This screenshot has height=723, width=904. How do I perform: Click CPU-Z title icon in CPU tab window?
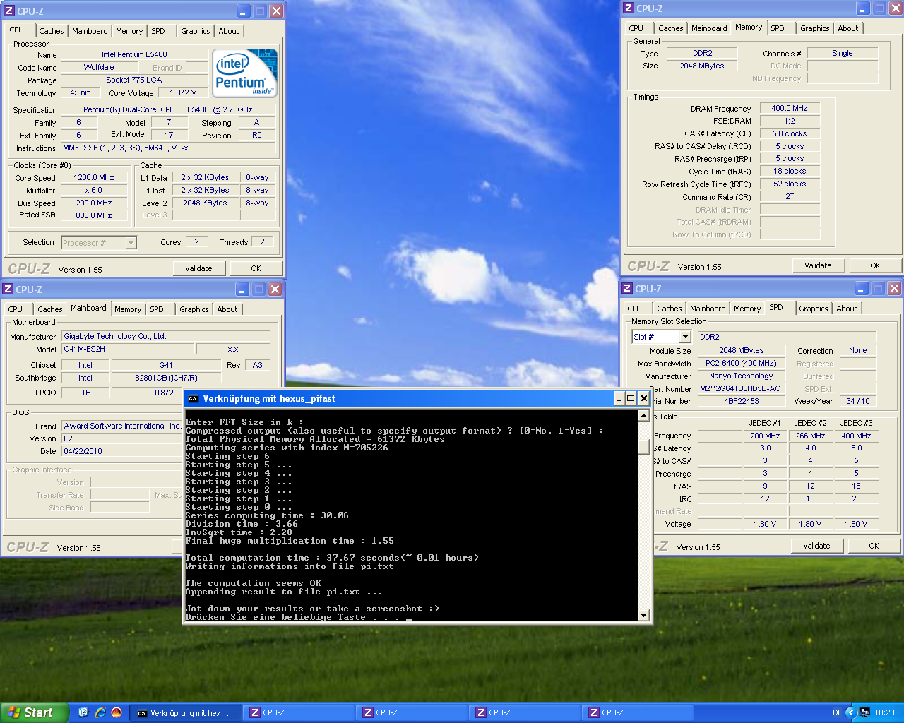(9, 11)
